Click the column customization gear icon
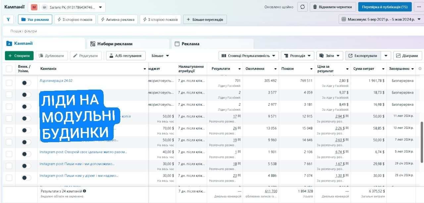The width and height of the screenshot is (424, 203). coord(420,69)
